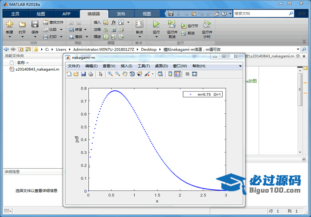Click the Go To (转至) button
This screenshot has height=217, width=311.
[x=75, y=30]
